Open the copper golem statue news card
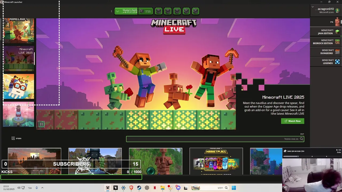The image size is (342, 192). point(156,161)
